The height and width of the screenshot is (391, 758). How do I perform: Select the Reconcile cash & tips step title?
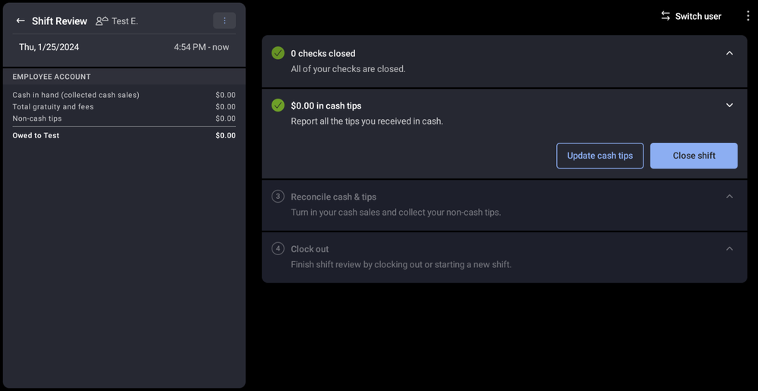tap(333, 197)
